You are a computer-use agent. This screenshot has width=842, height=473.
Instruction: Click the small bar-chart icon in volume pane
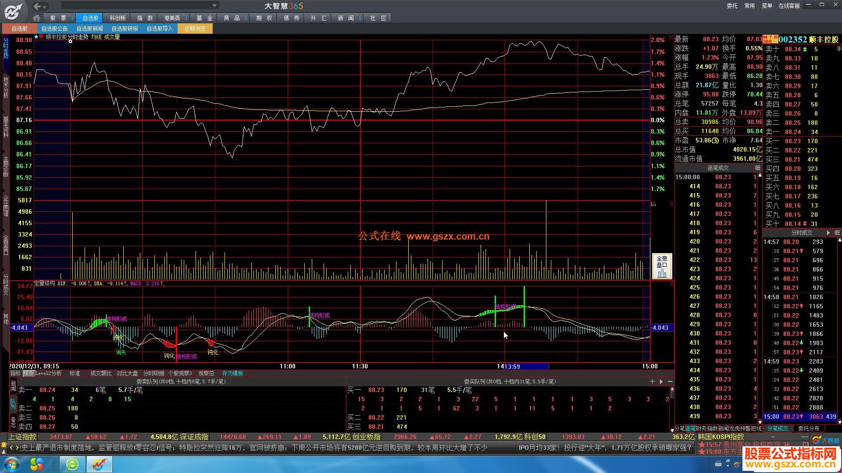point(653,204)
